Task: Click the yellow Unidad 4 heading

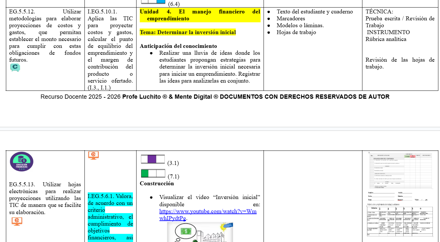Action: (200, 15)
